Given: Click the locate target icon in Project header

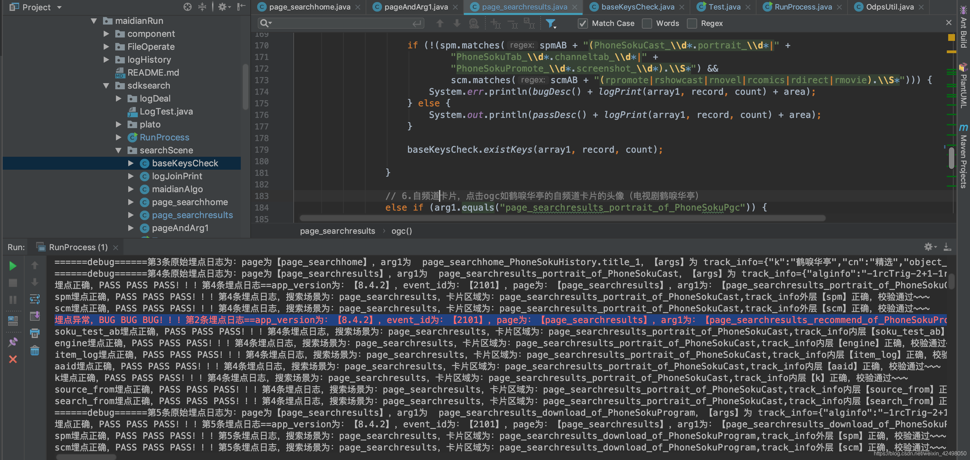Looking at the screenshot, I should 187,7.
